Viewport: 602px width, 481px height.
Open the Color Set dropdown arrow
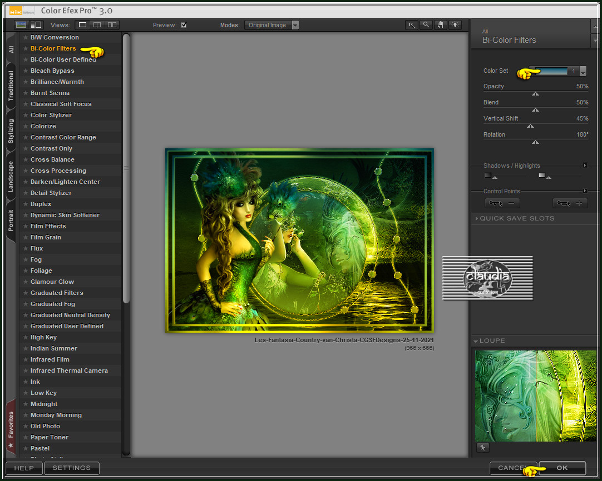click(583, 71)
